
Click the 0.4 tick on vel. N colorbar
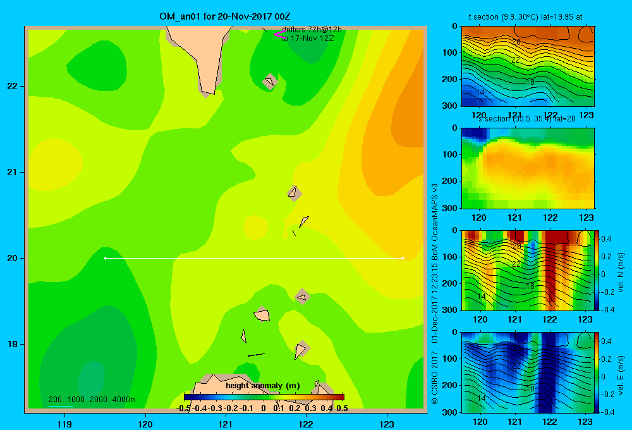[x=606, y=239]
